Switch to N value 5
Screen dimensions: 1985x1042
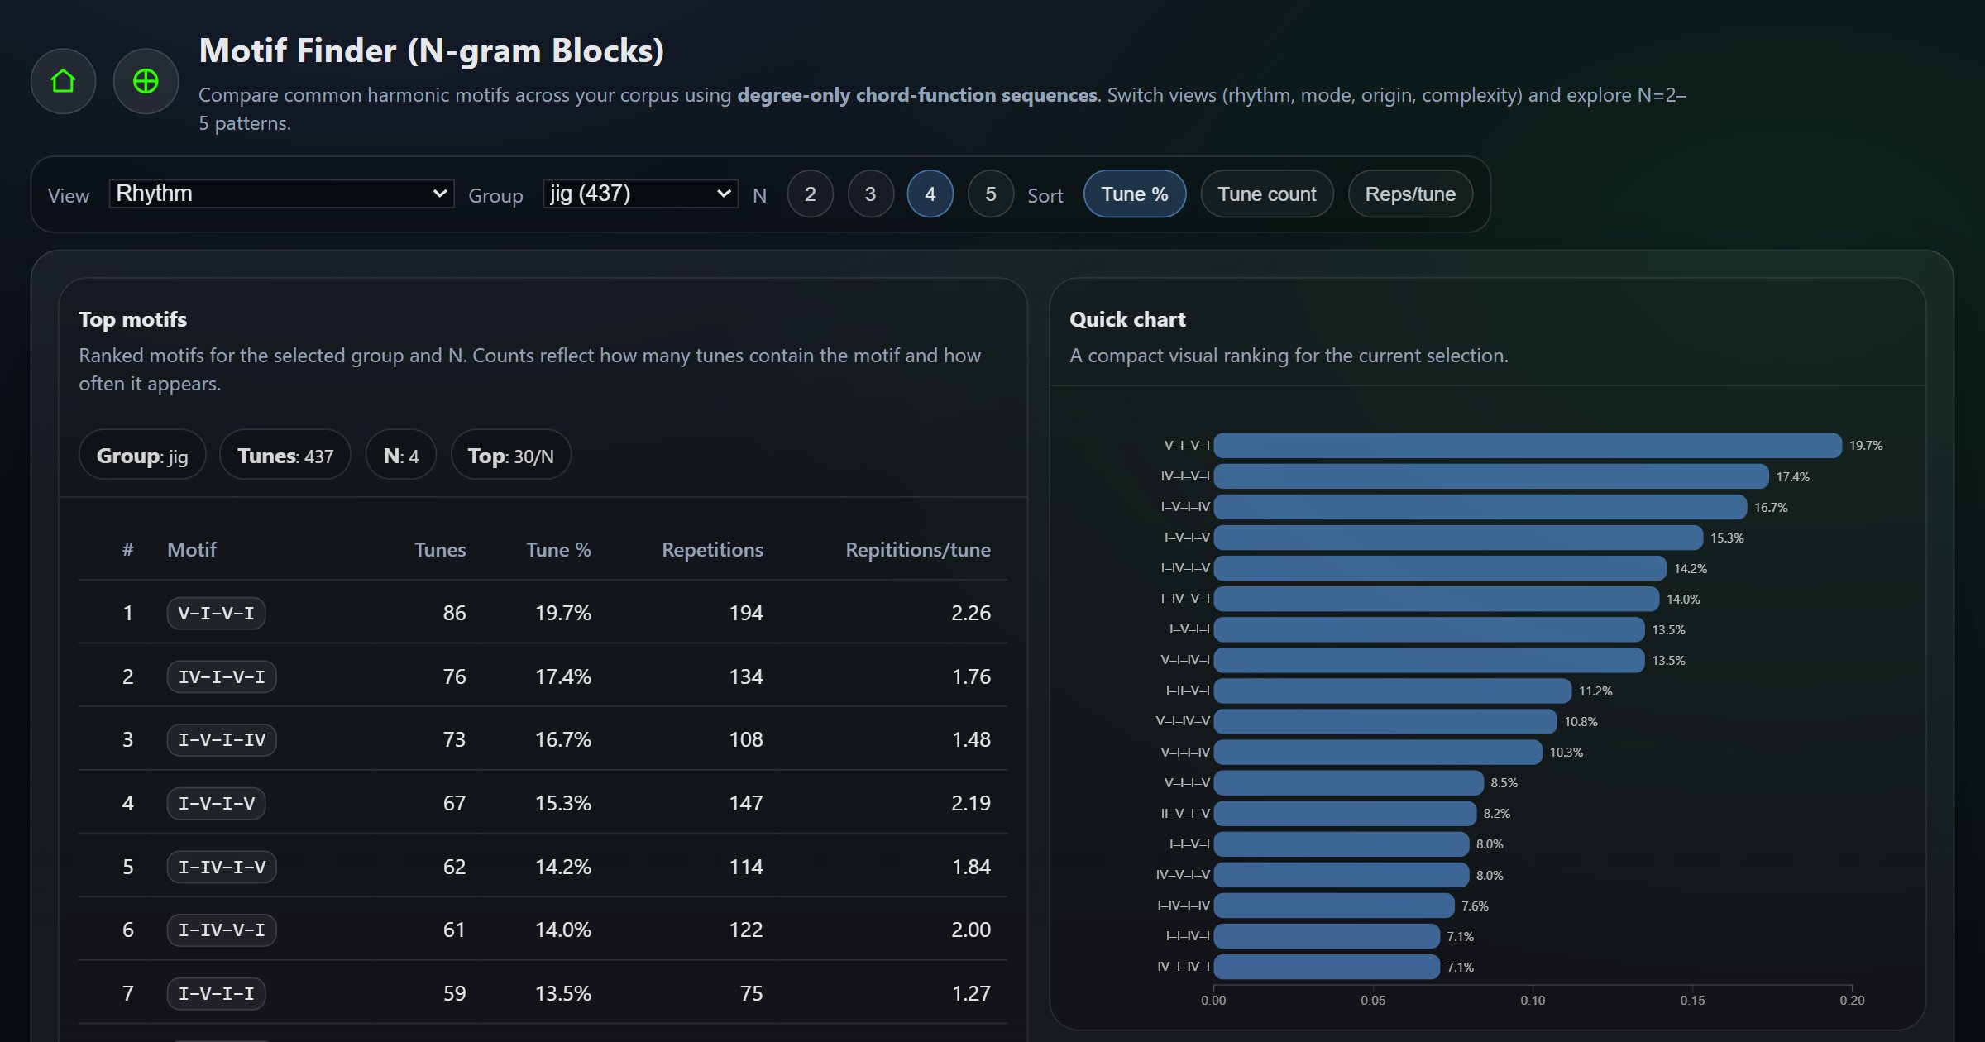pyautogui.click(x=990, y=194)
